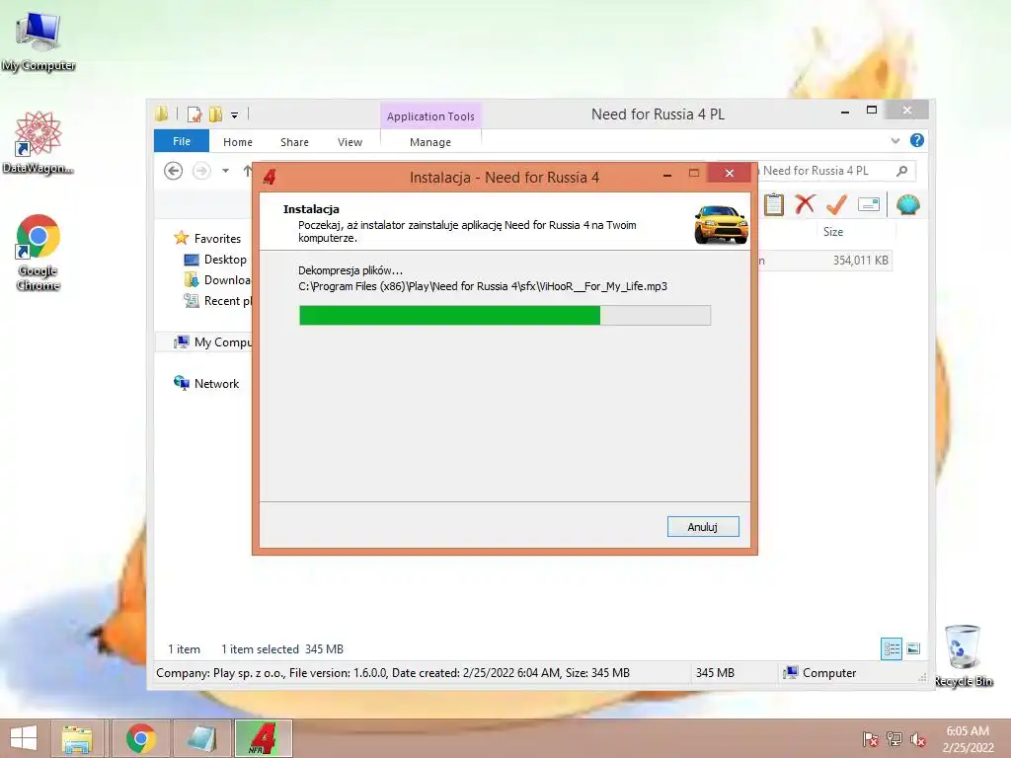Click the forward arrow in Explorer
Screen dimensions: 1011x758
click(x=201, y=171)
